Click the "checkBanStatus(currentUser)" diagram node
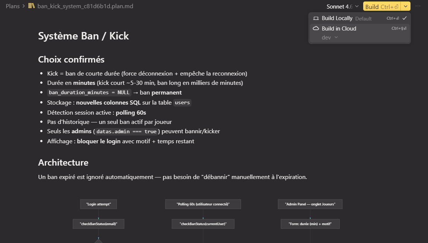428x243 pixels. [203, 224]
